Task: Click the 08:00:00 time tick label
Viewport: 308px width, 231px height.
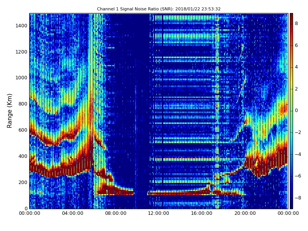Action: point(116,213)
